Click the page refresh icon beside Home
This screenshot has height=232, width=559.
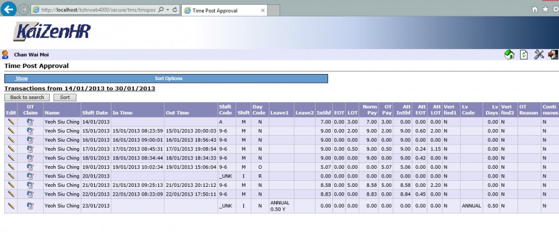coord(524,54)
